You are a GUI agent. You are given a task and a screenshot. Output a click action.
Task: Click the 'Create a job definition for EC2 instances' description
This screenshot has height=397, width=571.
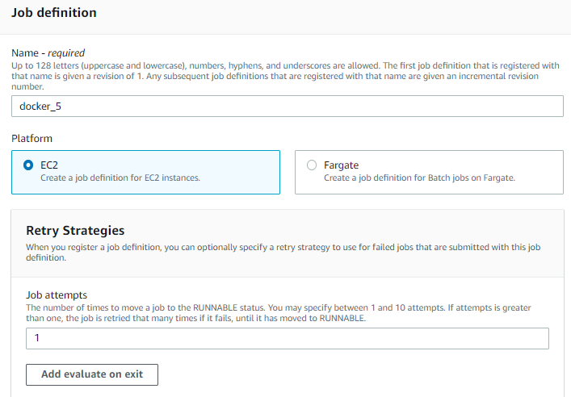[x=120, y=178]
